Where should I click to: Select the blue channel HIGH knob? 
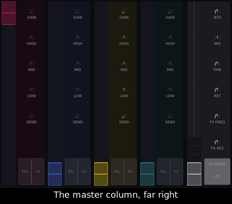[x=78, y=38]
